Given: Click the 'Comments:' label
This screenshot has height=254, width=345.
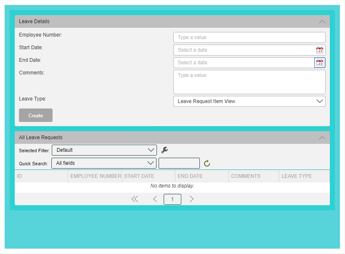Looking at the screenshot, I should [x=32, y=73].
